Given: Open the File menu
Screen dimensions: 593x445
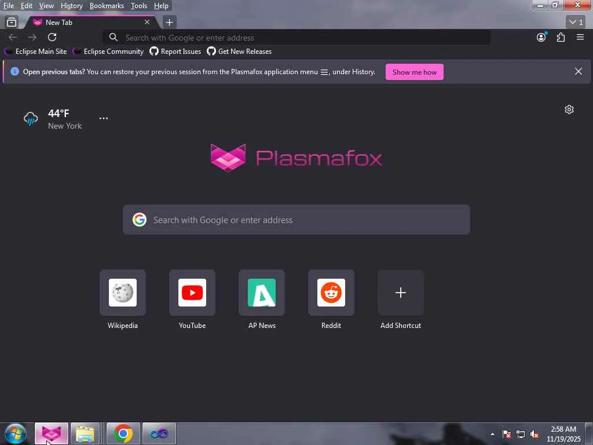Looking at the screenshot, I should click(x=8, y=6).
